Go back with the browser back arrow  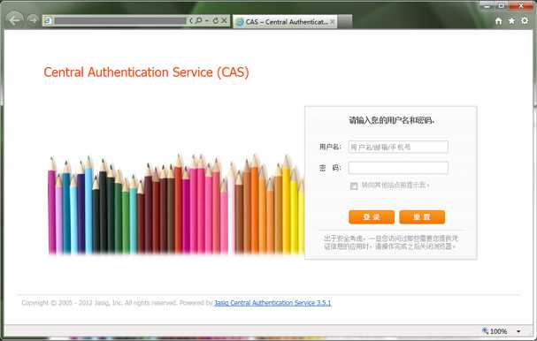tap(15, 19)
